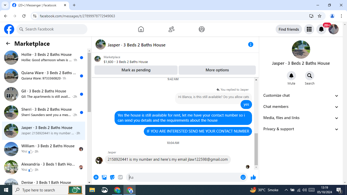347x195 pixels.
Task: Bookmark this page with the star
Action: tap(320, 16)
